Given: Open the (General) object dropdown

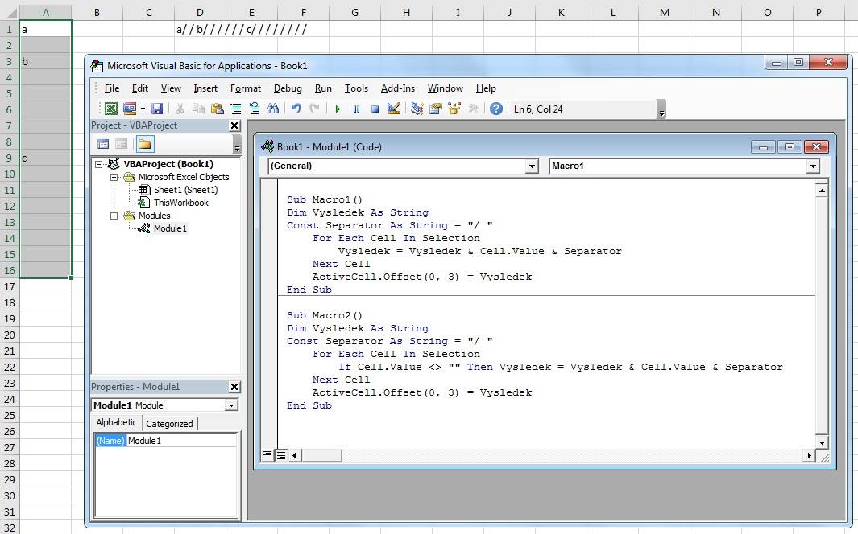Looking at the screenshot, I should 532,166.
